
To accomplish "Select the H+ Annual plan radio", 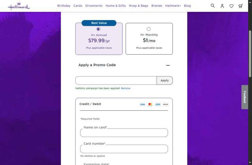I will coord(98,29).
